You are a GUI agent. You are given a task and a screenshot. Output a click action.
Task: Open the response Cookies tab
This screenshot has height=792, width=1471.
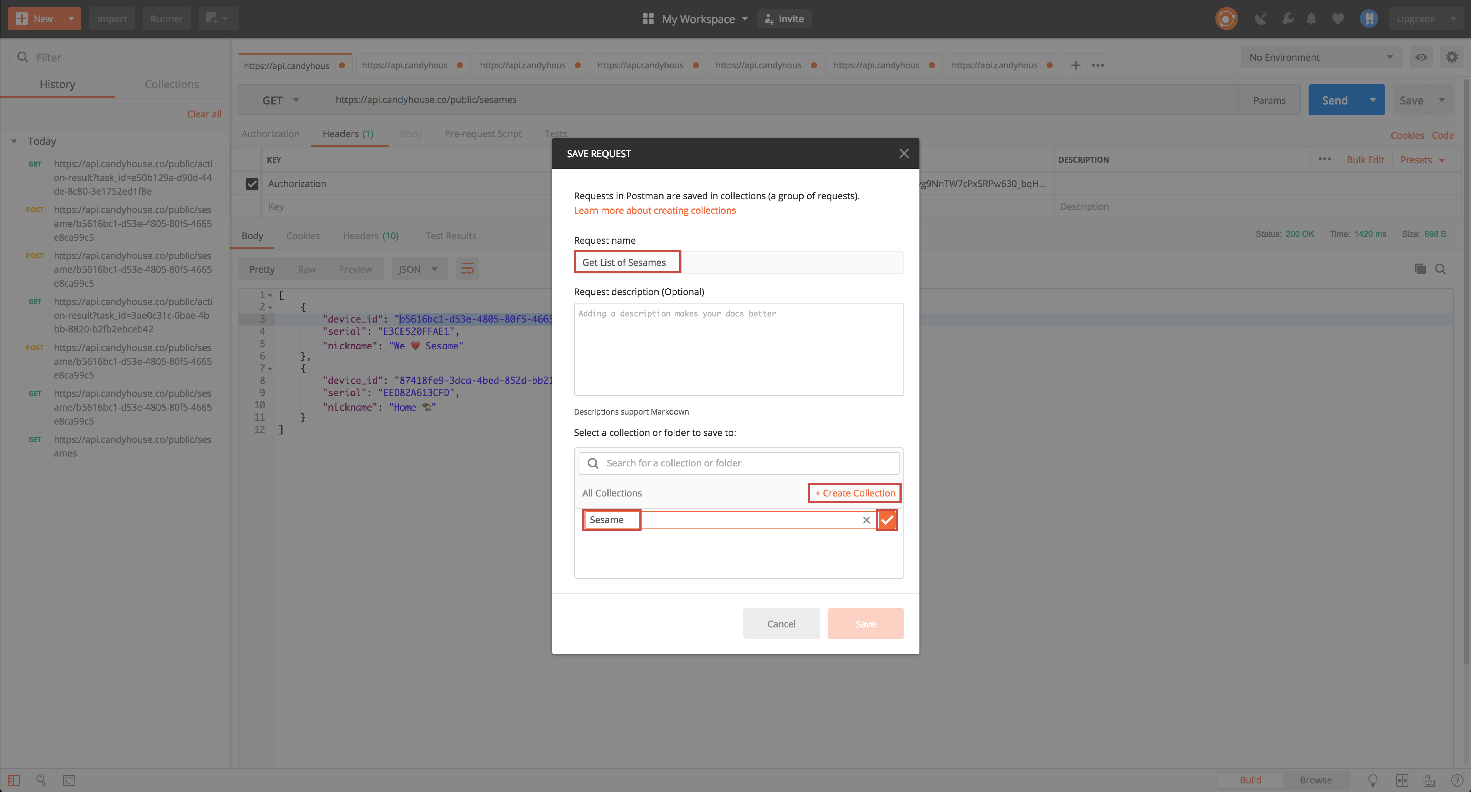click(303, 235)
